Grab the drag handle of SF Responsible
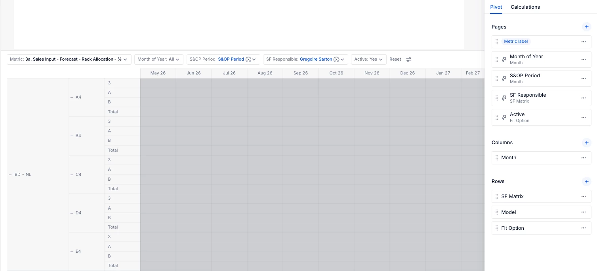Image resolution: width=597 pixels, height=271 pixels. [x=497, y=98]
